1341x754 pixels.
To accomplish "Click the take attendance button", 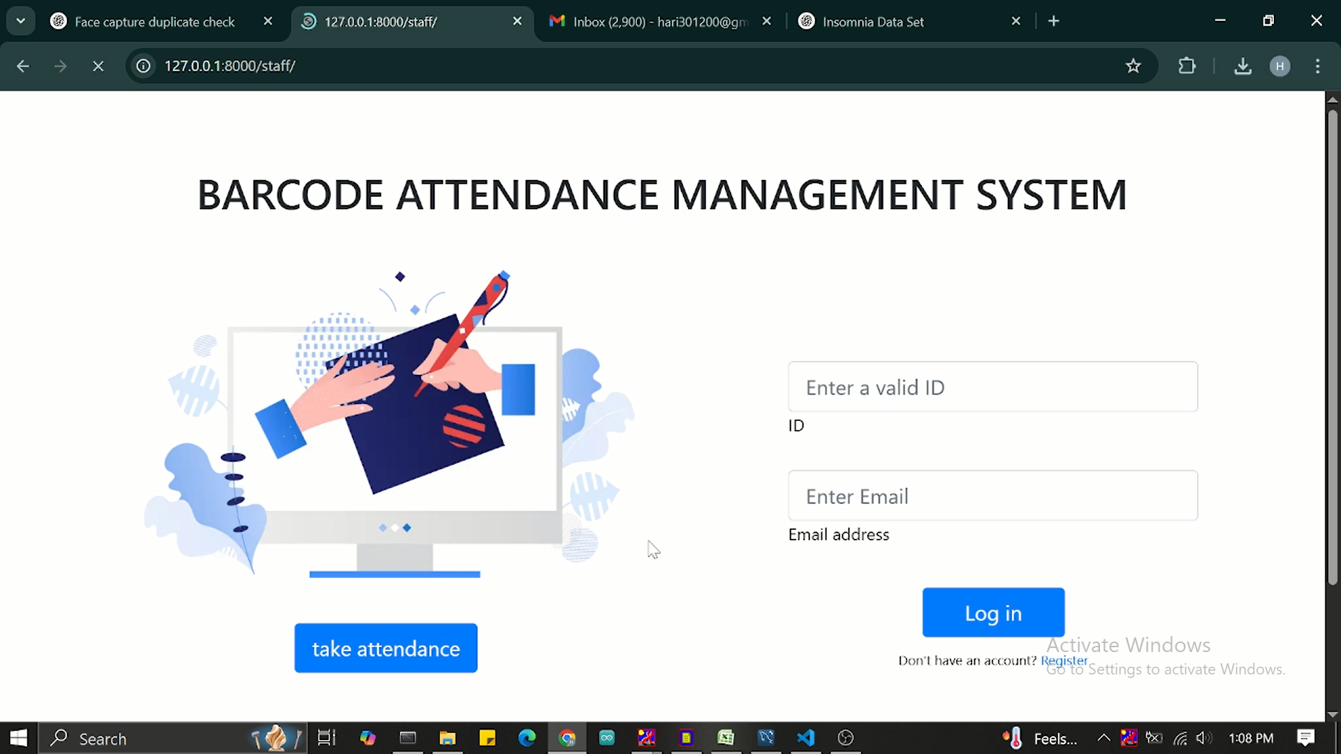I will tap(386, 648).
